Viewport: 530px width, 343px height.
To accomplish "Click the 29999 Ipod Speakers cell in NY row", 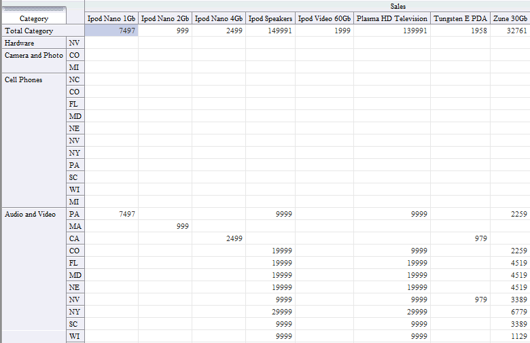I will tap(270, 312).
